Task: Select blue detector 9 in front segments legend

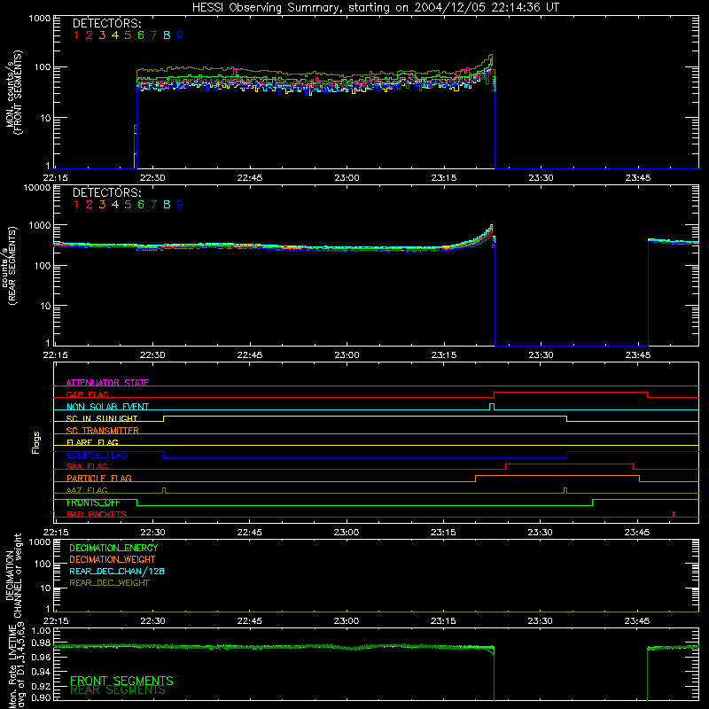Action: (x=180, y=35)
